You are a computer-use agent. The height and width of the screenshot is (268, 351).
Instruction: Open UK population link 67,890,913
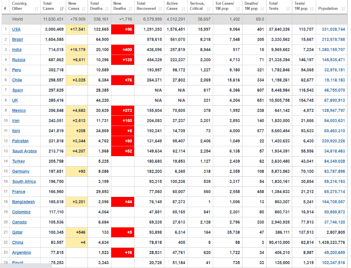point(334,100)
